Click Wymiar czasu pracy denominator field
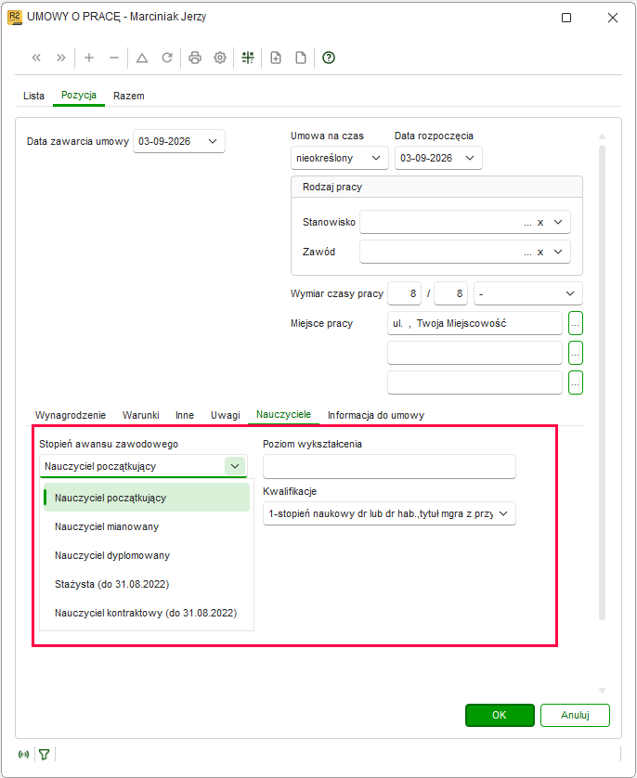The width and height of the screenshot is (637, 778). [451, 293]
